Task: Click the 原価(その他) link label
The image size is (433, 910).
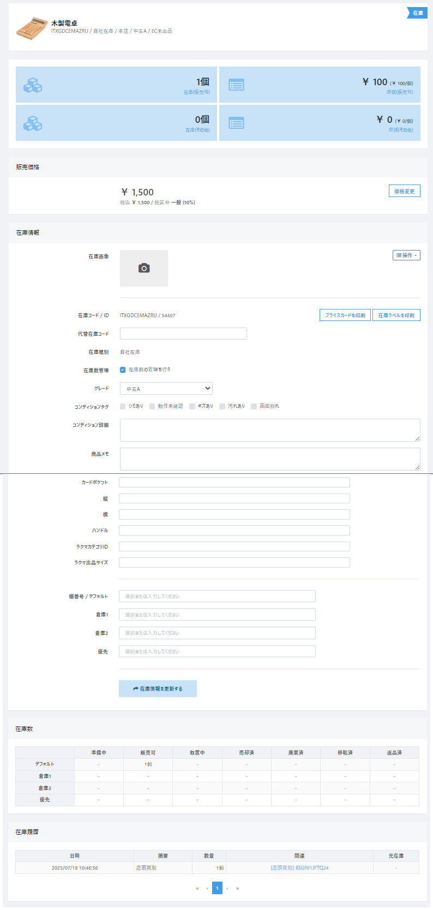Action: pyautogui.click(x=401, y=130)
